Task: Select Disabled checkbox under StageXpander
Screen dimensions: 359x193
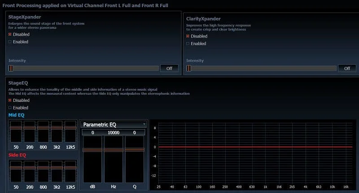Action: click(10, 34)
